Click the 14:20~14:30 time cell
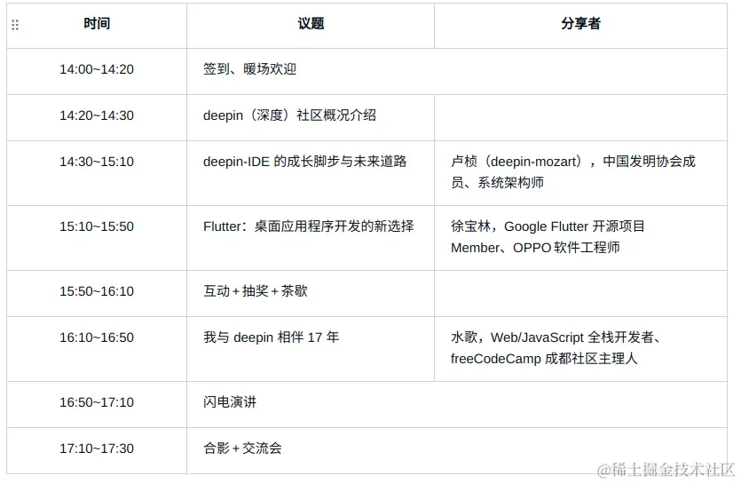741x484 pixels. pyautogui.click(x=97, y=115)
